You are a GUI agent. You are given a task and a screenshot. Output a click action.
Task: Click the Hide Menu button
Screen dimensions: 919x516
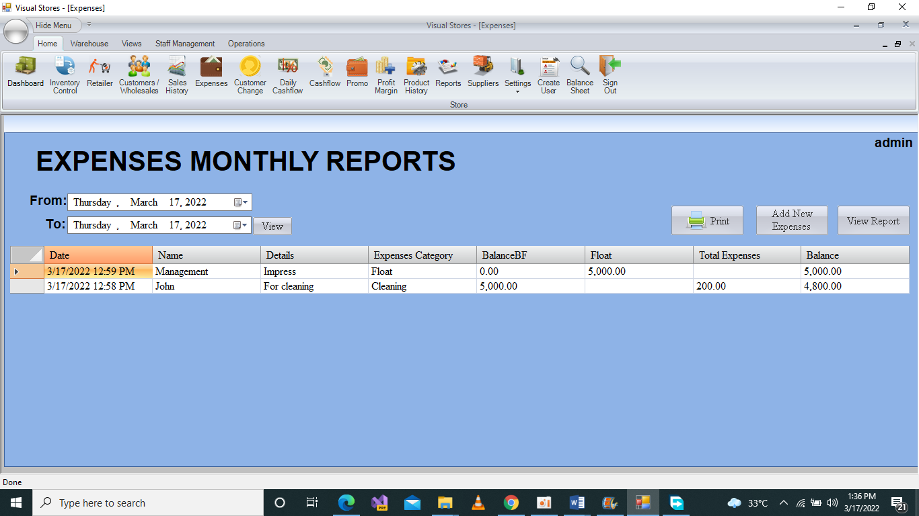click(53, 26)
